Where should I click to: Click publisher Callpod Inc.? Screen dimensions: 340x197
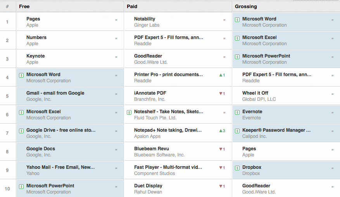tap(255, 136)
